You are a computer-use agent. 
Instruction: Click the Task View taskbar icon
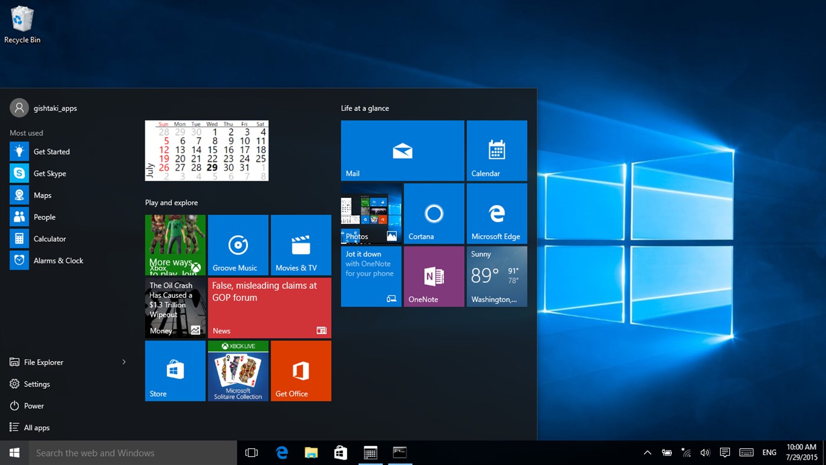252,452
